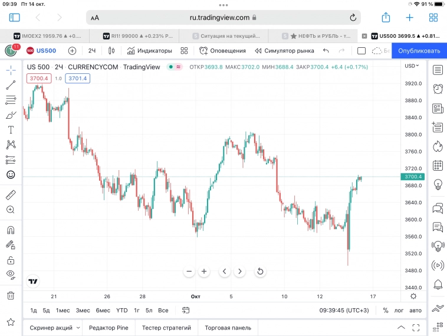Click the trash remove drawings icon
Image resolution: width=447 pixels, height=336 pixels.
point(11,295)
